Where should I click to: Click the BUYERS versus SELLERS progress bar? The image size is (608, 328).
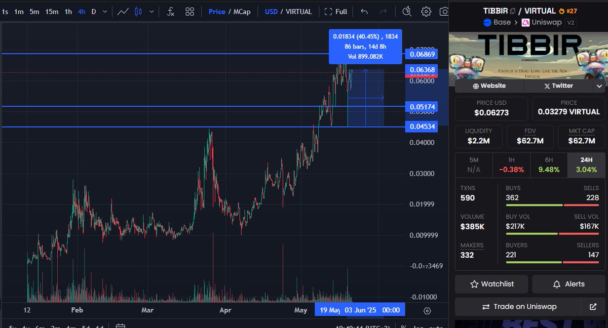tap(552, 262)
